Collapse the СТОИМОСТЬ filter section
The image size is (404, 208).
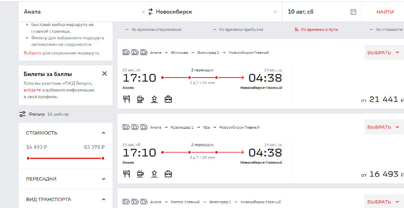[x=104, y=133]
